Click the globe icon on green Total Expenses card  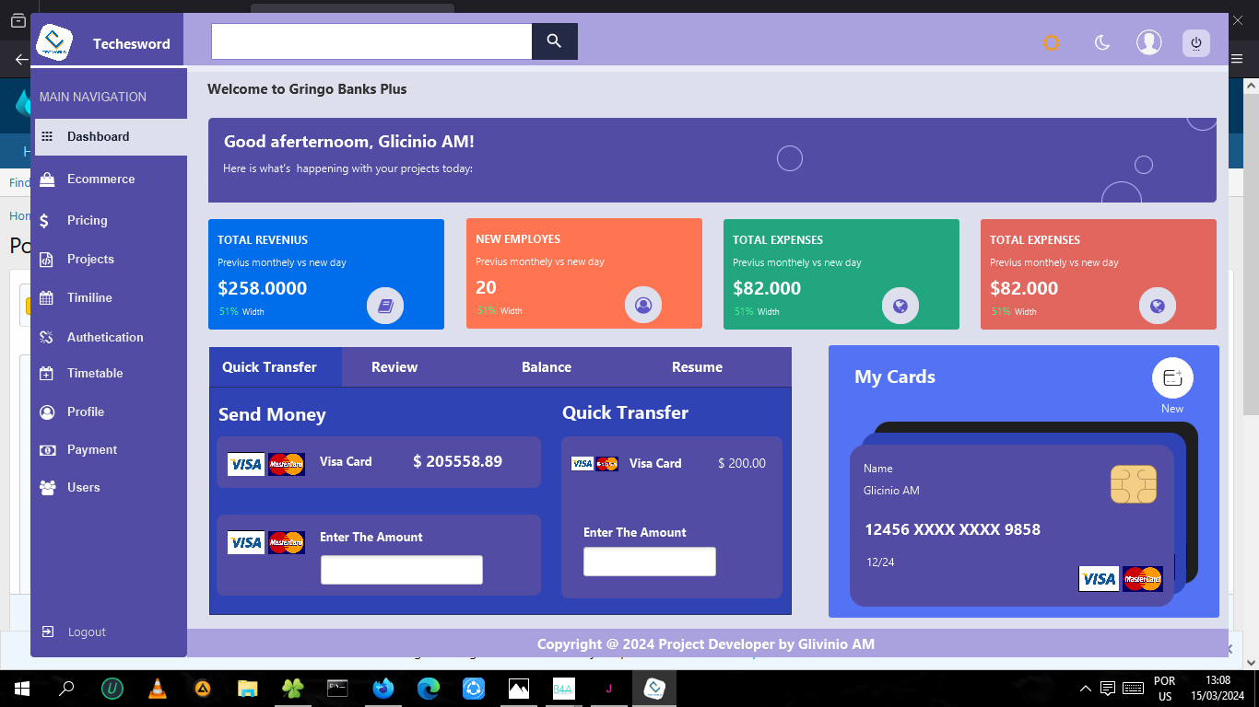(x=900, y=306)
